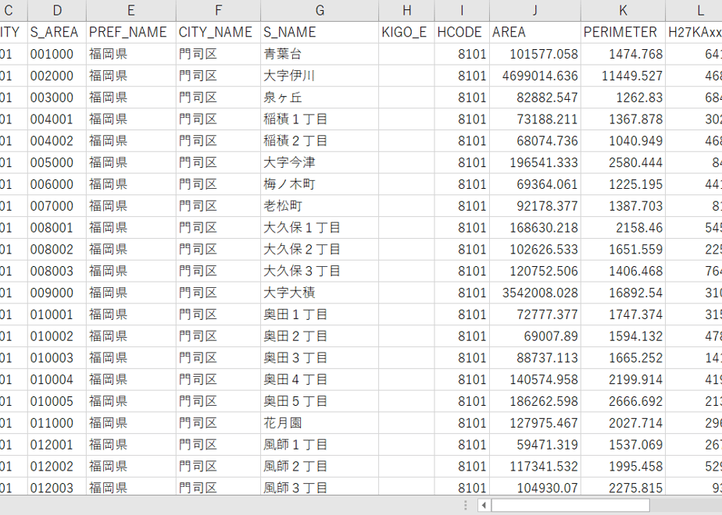Select AREA value 186262.598
Image resolution: width=722 pixels, height=515 pixels.
535,401
